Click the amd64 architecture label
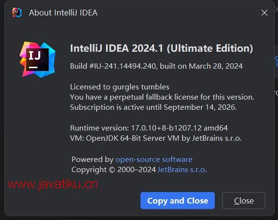278x220 pixels. coord(216,128)
